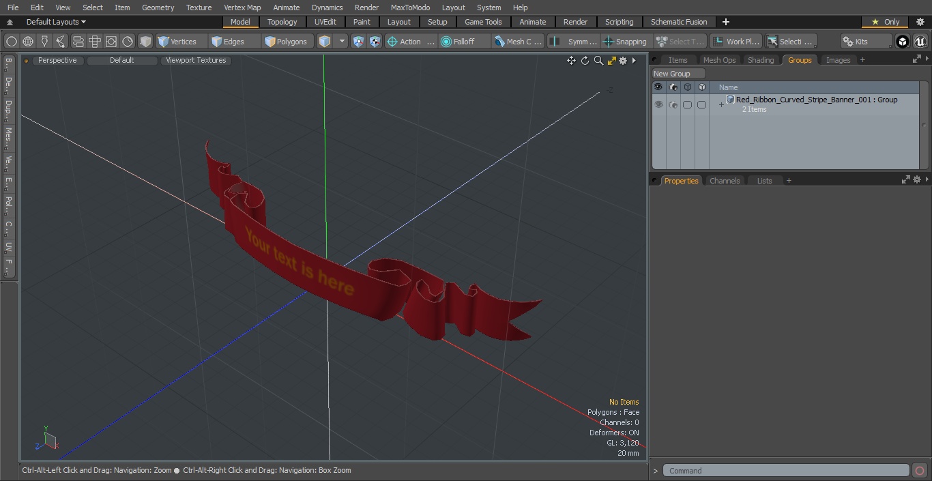Open layout settings gear icon
This screenshot has height=481, width=932.
(x=920, y=22)
